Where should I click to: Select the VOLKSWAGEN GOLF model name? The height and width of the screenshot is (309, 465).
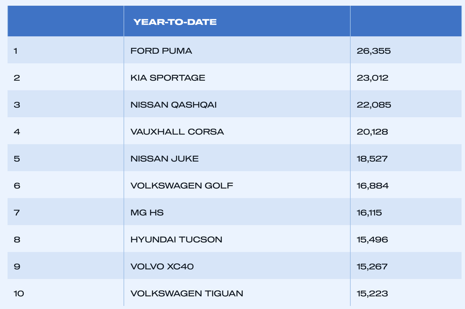[182, 186]
